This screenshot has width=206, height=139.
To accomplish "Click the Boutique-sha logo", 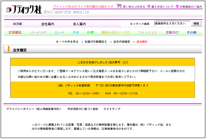I will pyautogui.click(x=24, y=9).
